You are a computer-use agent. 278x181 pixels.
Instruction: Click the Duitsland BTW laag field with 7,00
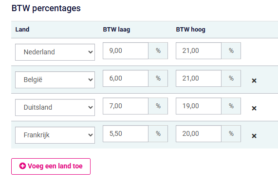(126, 106)
